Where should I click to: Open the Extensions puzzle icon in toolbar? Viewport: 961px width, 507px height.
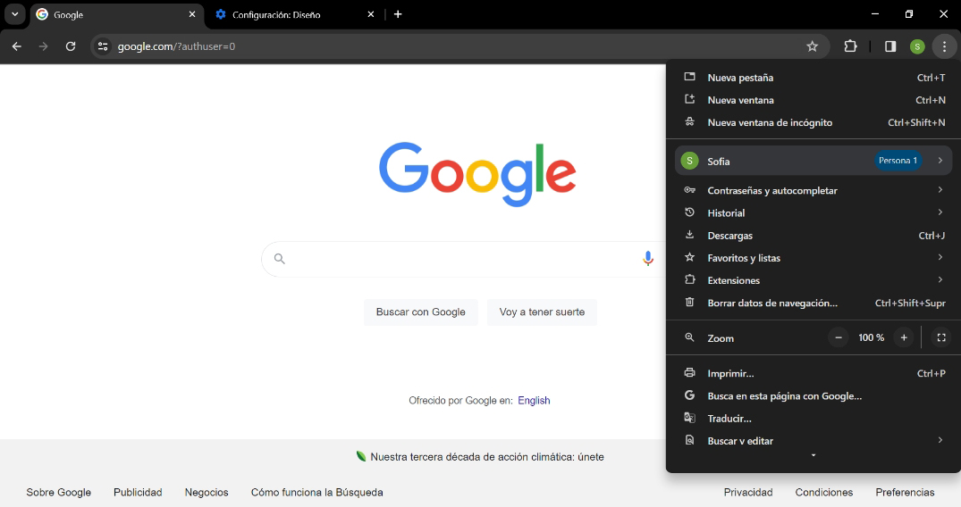coord(850,46)
